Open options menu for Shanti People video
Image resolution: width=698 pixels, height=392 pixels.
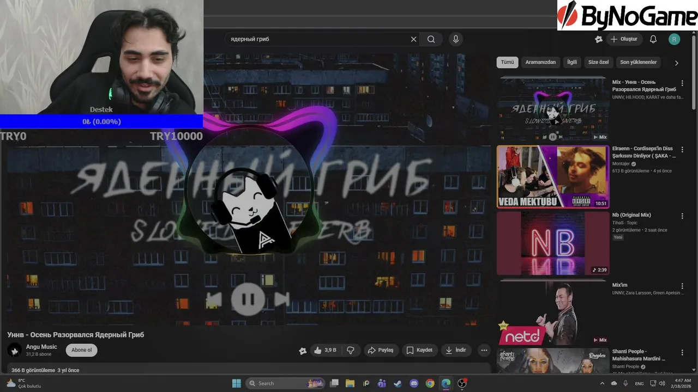coord(682,352)
